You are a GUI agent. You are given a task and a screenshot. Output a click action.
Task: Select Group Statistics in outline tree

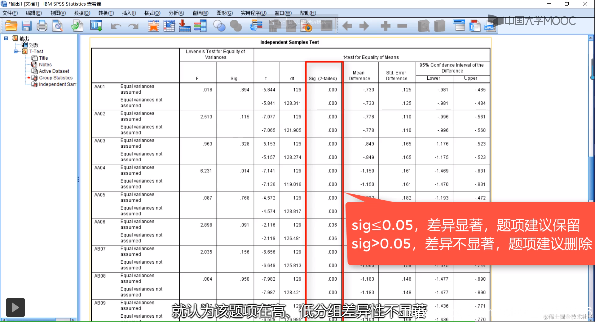pyautogui.click(x=56, y=78)
